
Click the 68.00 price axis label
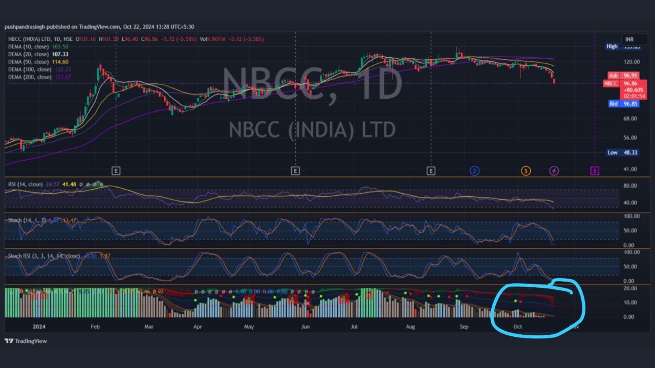point(630,119)
